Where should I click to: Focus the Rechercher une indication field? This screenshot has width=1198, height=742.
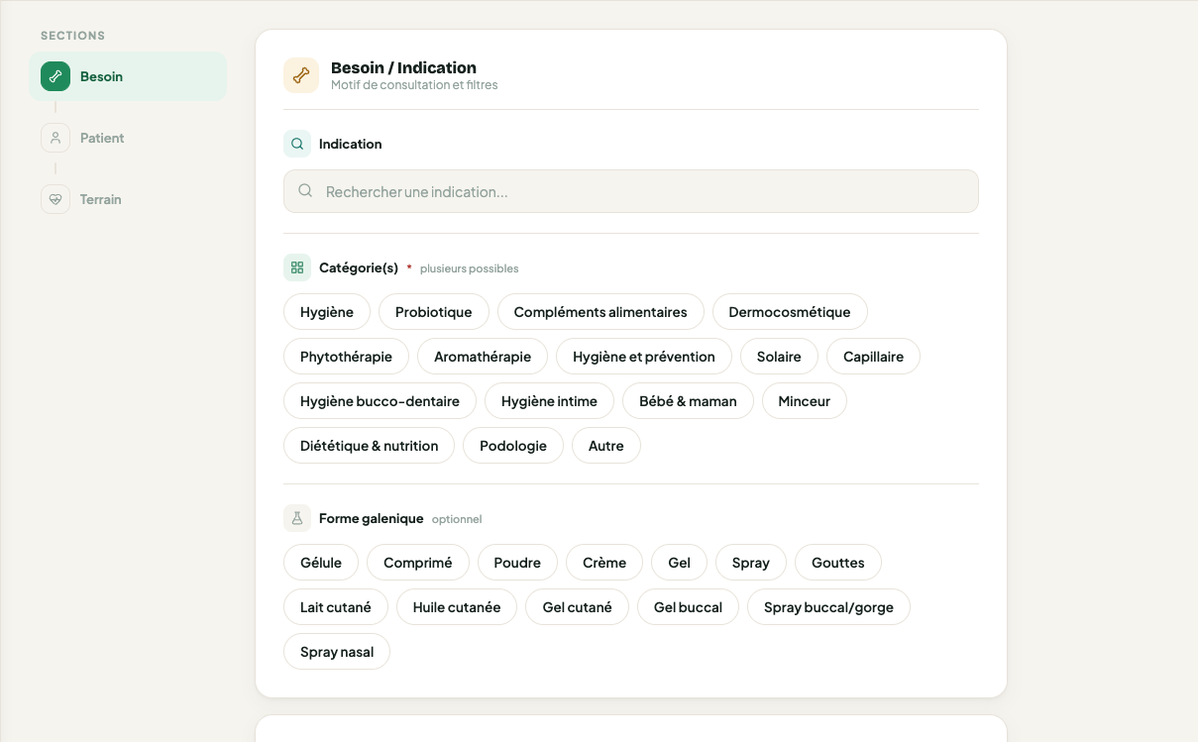631,191
